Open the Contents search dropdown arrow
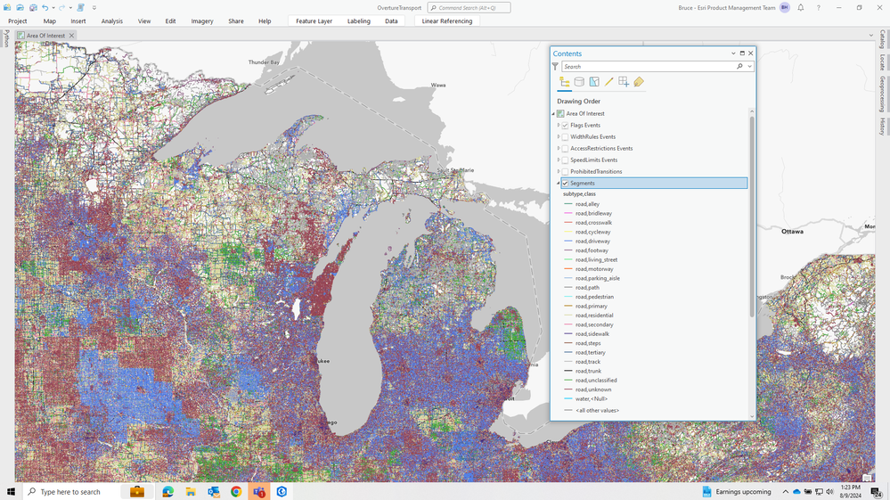Viewport: 890px width, 500px height. [x=749, y=67]
